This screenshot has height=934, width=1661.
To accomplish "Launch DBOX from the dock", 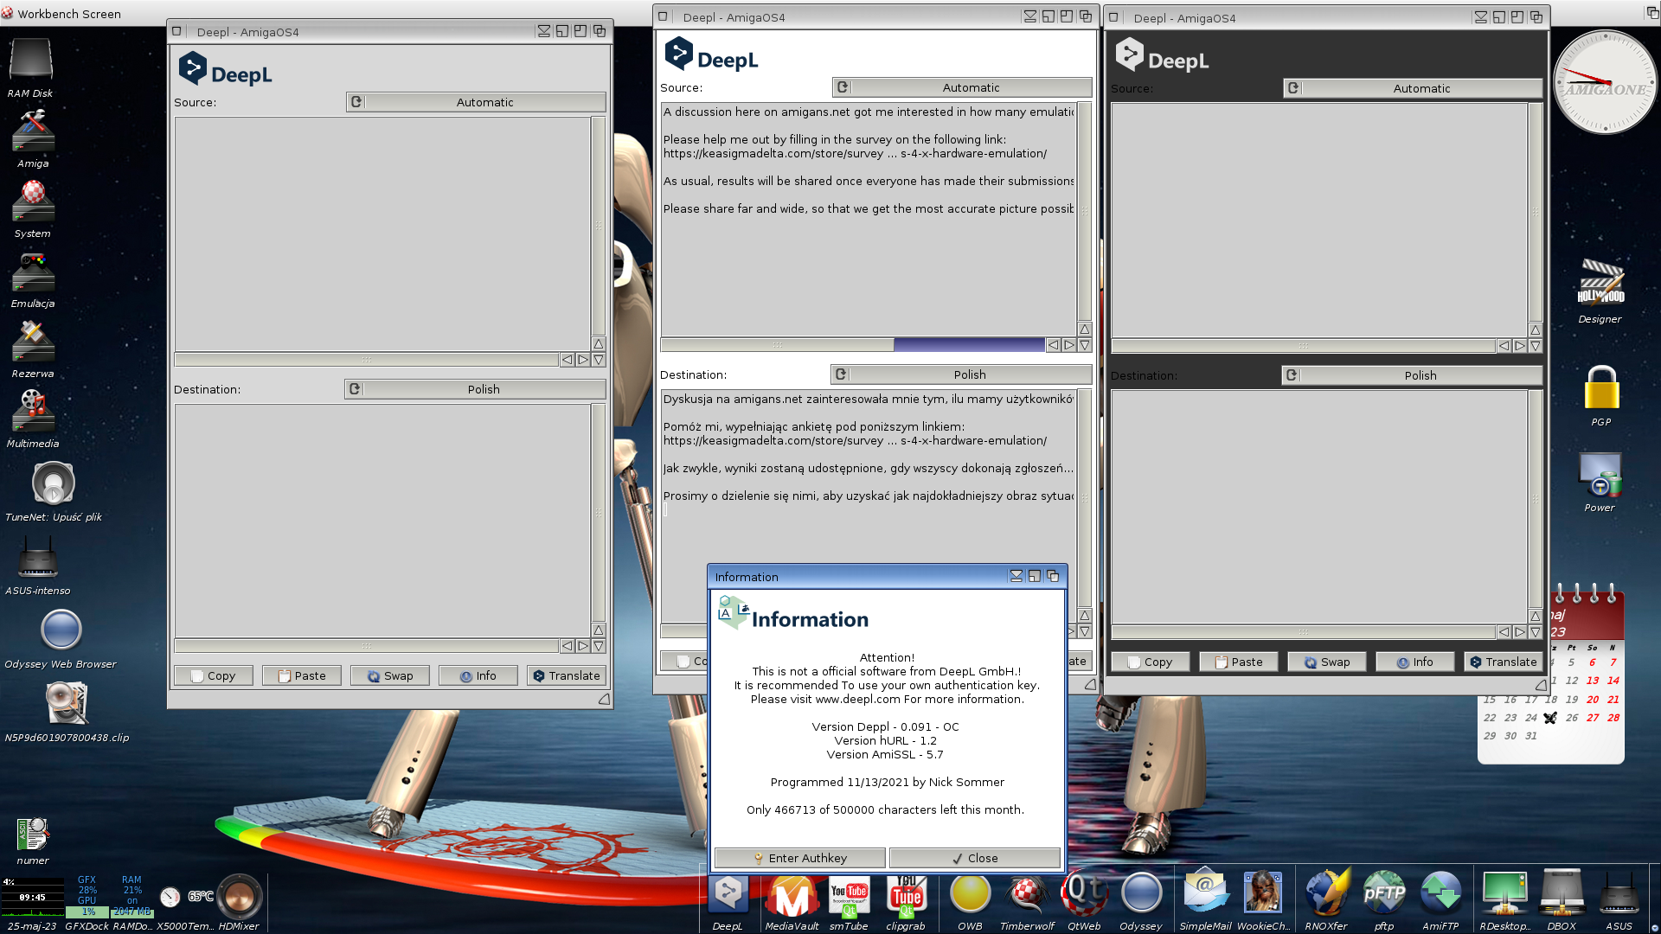I will pyautogui.click(x=1562, y=895).
